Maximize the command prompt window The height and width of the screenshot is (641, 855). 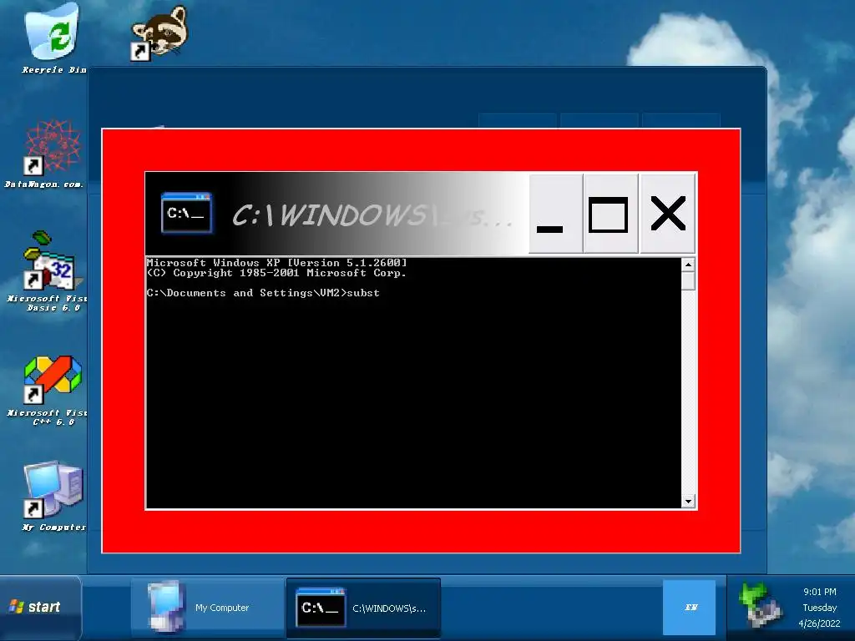pos(610,214)
